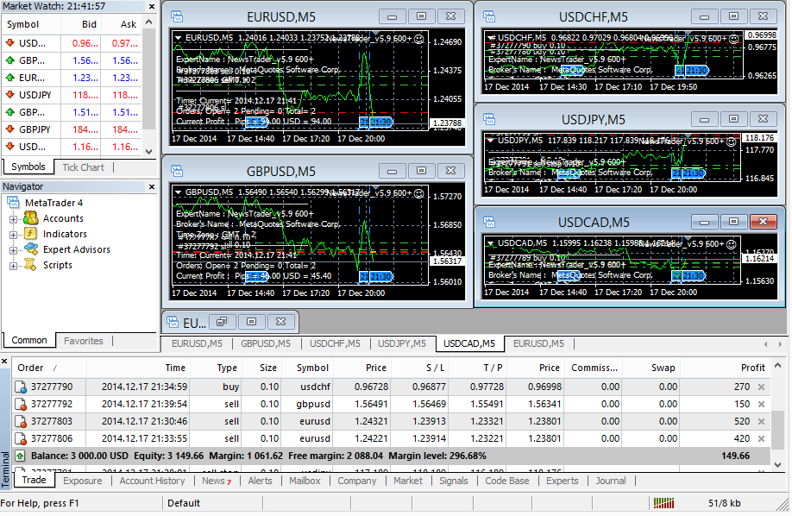The image size is (792, 516).
Task: Expand the Accounts tree node
Action: (x=14, y=219)
